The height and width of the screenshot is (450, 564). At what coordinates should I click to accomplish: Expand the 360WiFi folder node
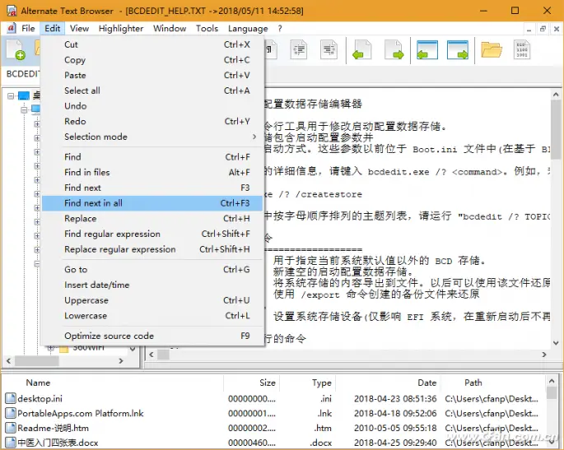point(51,348)
